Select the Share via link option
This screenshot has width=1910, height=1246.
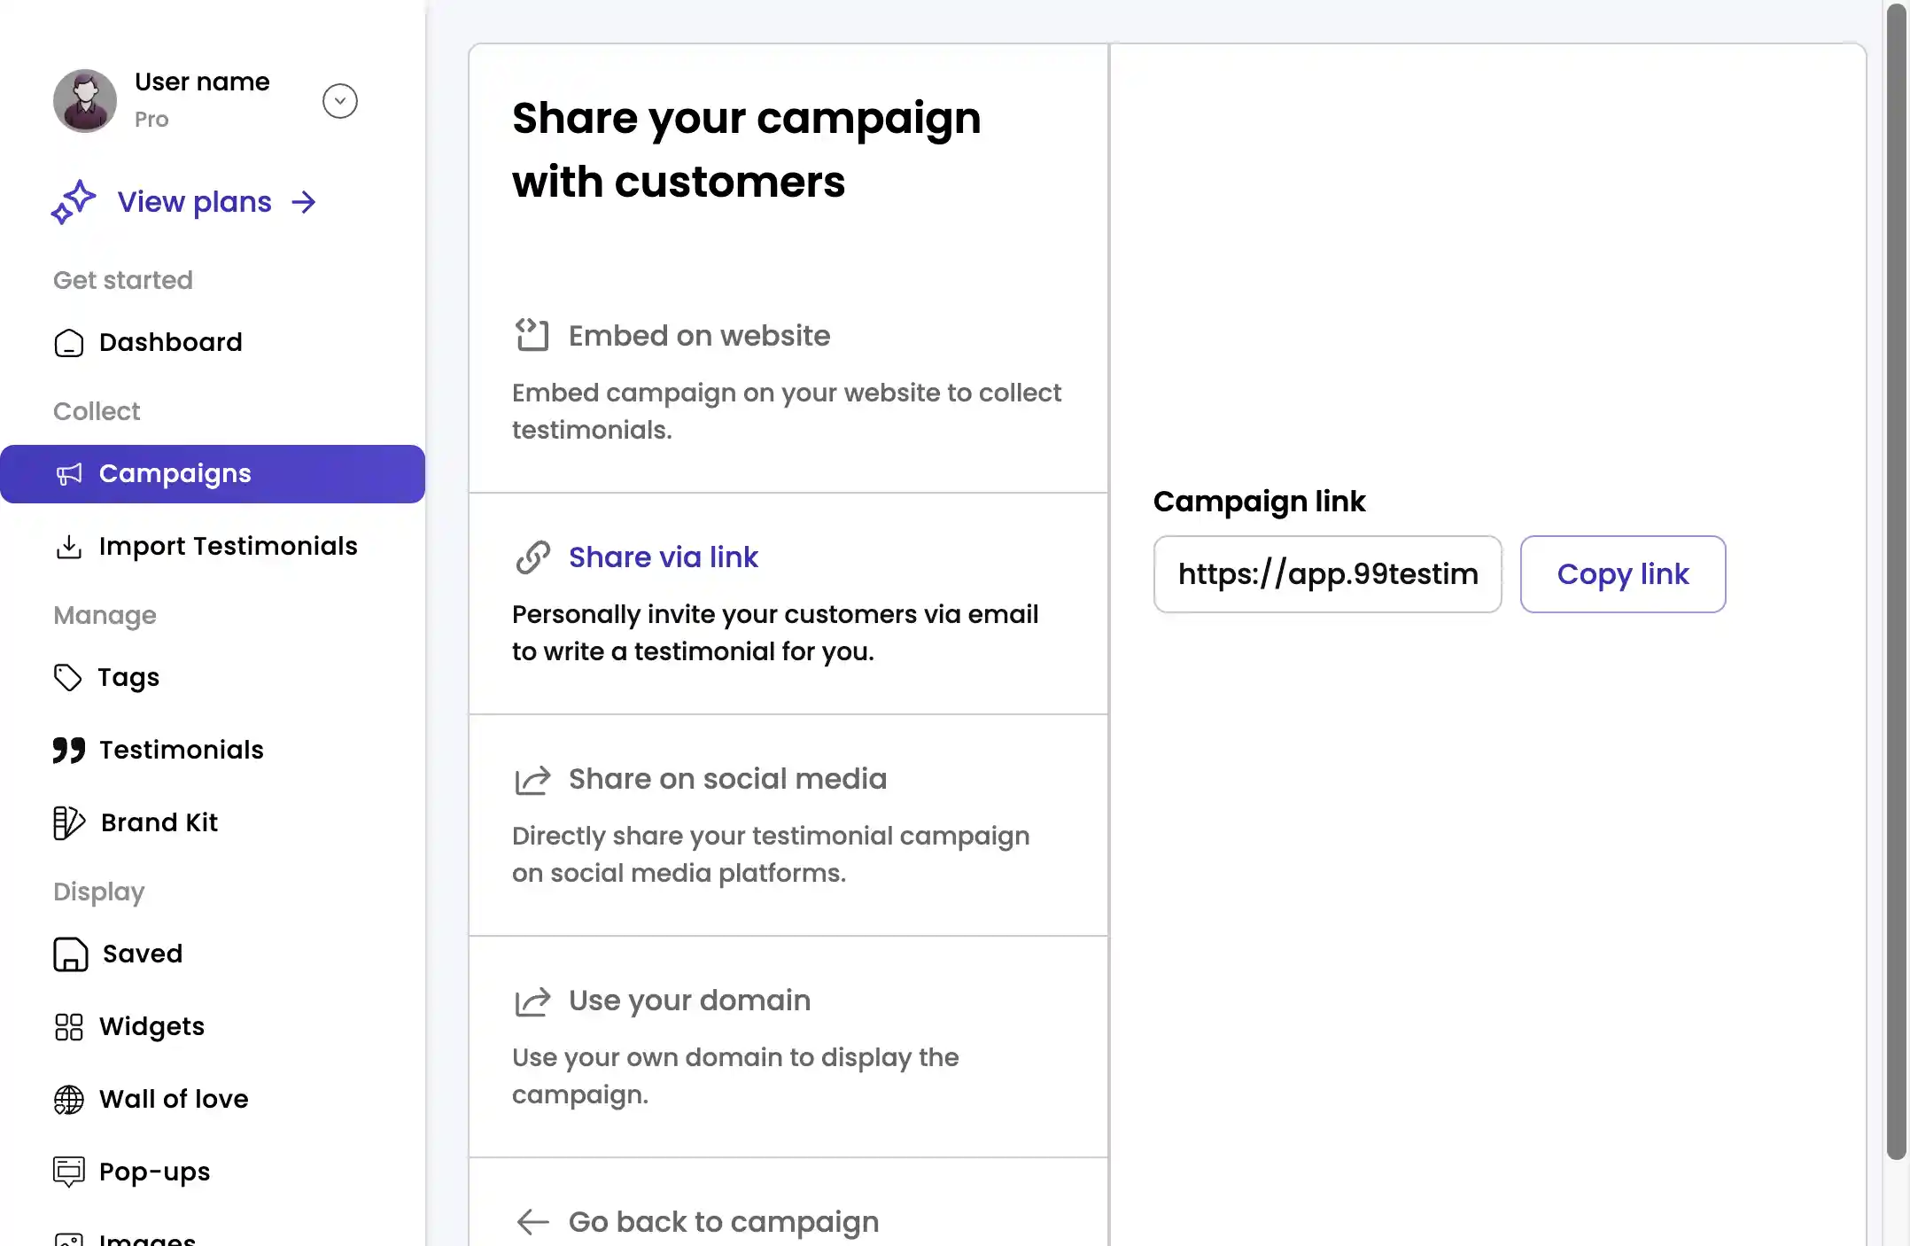[x=663, y=557]
